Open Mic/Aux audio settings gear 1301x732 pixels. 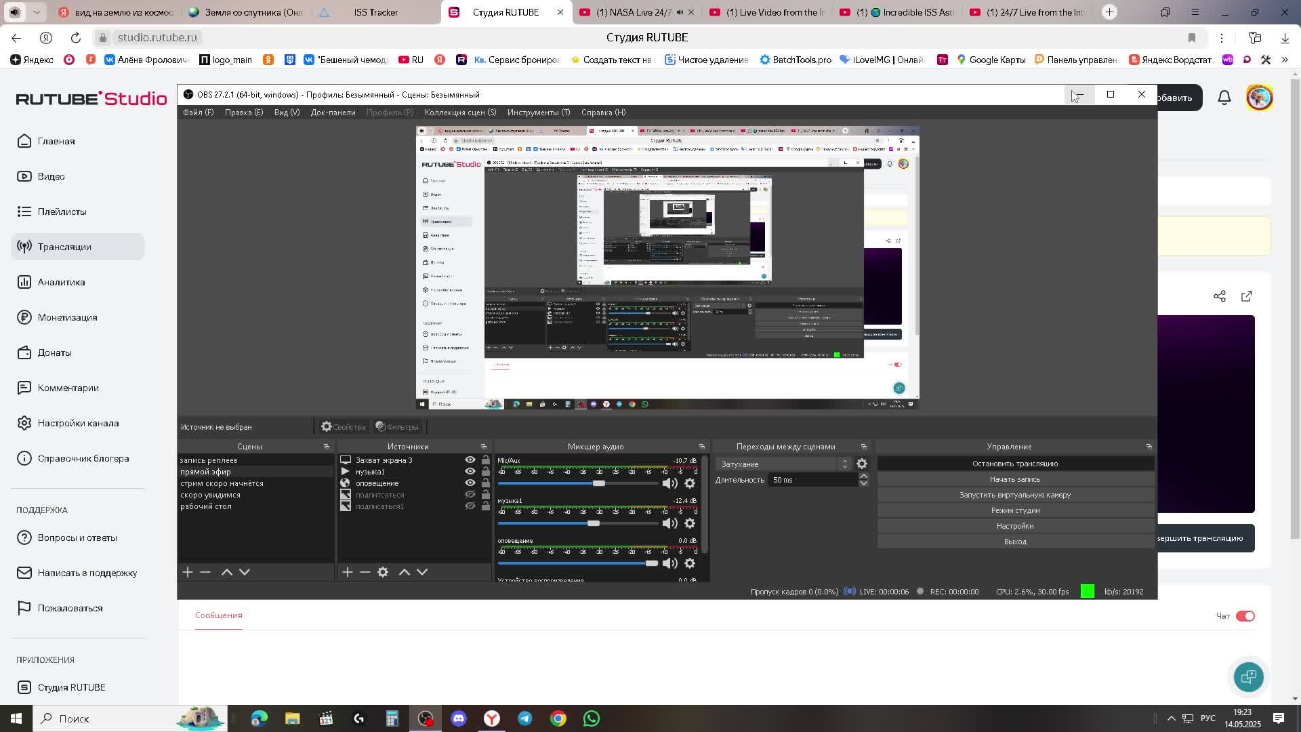click(690, 483)
